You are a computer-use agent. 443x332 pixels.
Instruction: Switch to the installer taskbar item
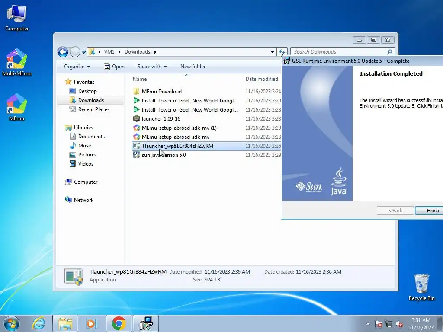[146, 323]
